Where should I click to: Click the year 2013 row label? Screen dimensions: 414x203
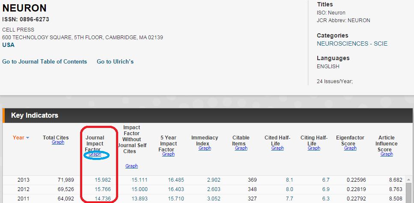click(24, 180)
